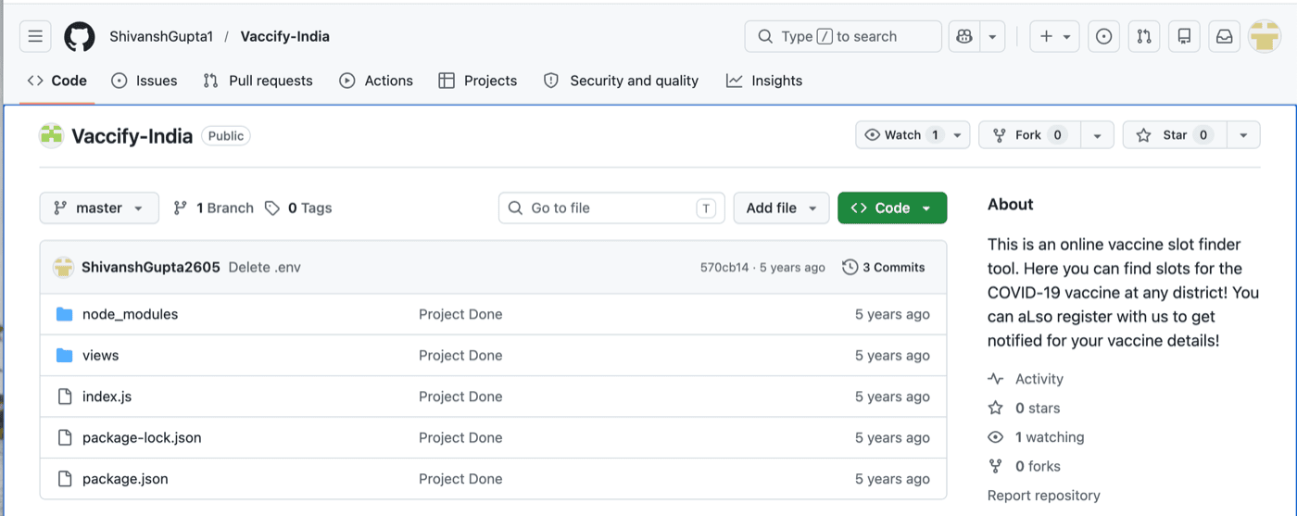Open ShivanshGupta2605 author link
This screenshot has width=1297, height=516.
pos(151,267)
